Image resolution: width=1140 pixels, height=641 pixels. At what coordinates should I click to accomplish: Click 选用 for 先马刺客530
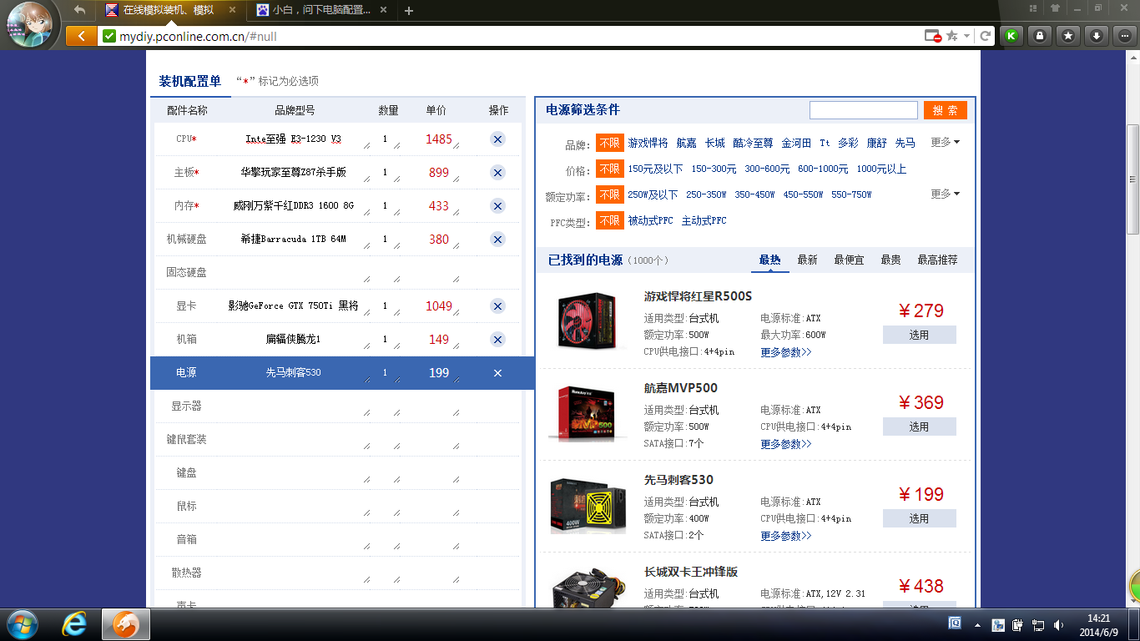click(919, 518)
